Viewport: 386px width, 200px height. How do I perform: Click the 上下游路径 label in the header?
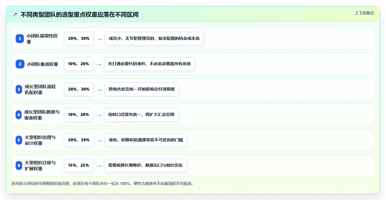coord(364,13)
